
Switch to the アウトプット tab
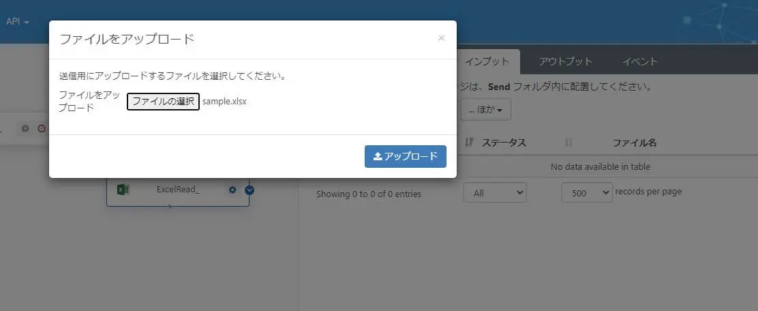(x=566, y=61)
